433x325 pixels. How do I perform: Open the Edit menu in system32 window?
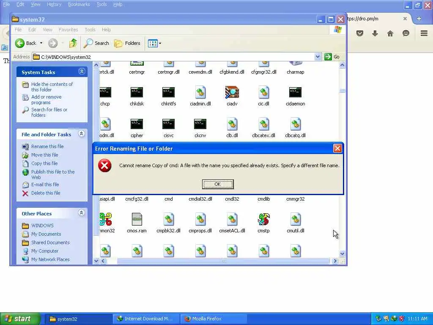(32, 30)
